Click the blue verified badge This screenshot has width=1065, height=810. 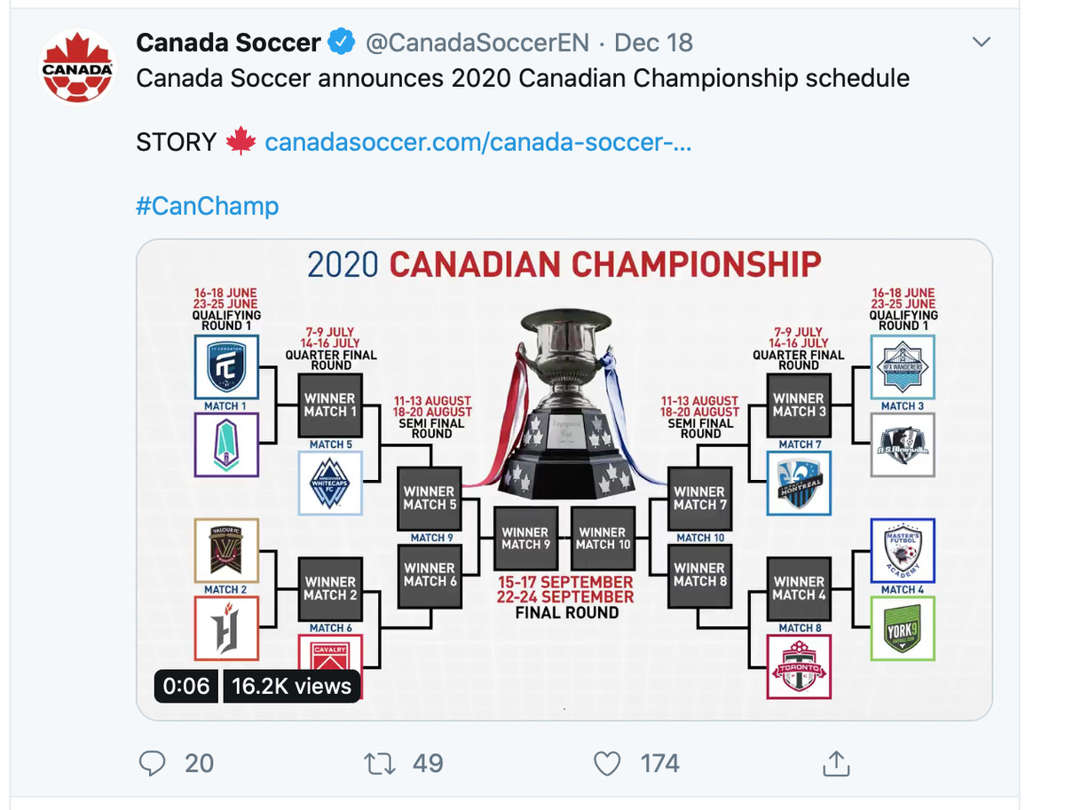(342, 42)
